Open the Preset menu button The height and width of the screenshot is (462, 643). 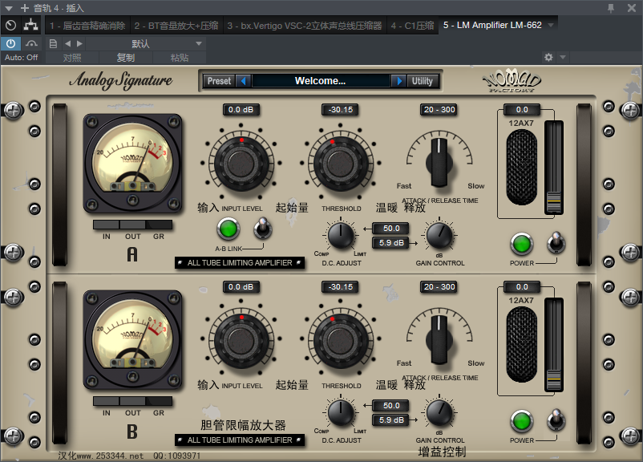pyautogui.click(x=219, y=81)
